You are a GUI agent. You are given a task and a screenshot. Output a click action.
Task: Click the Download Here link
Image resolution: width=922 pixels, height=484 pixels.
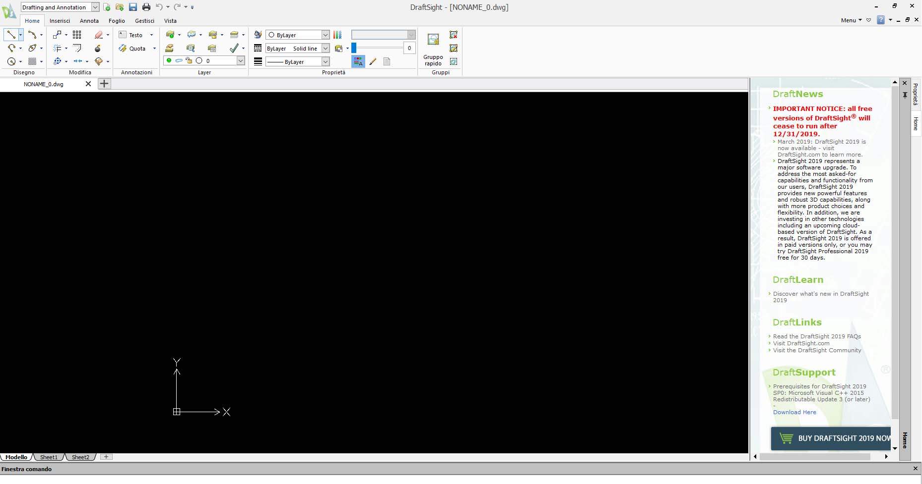[794, 412]
